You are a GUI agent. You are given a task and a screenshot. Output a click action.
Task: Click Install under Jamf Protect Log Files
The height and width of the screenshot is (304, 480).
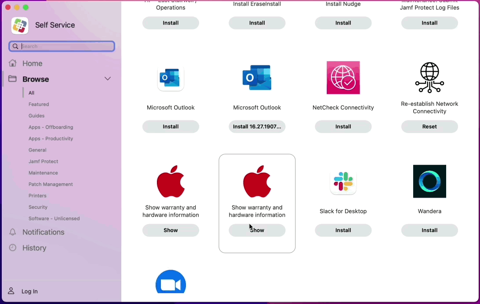[429, 23]
